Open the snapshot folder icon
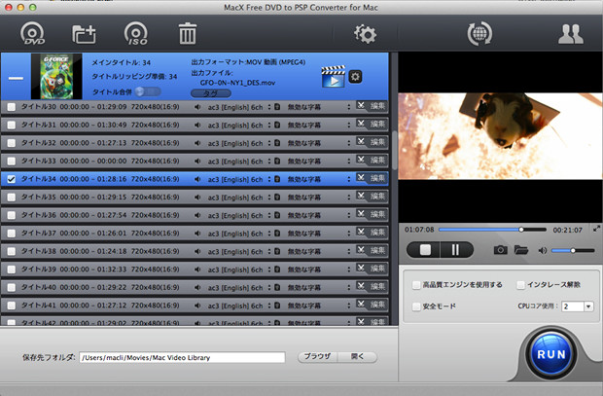This screenshot has width=603, height=396. point(520,250)
